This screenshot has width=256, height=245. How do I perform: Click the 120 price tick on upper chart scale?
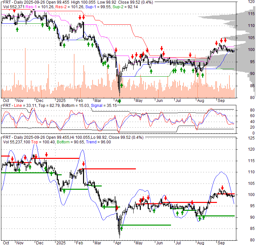[251, 2]
